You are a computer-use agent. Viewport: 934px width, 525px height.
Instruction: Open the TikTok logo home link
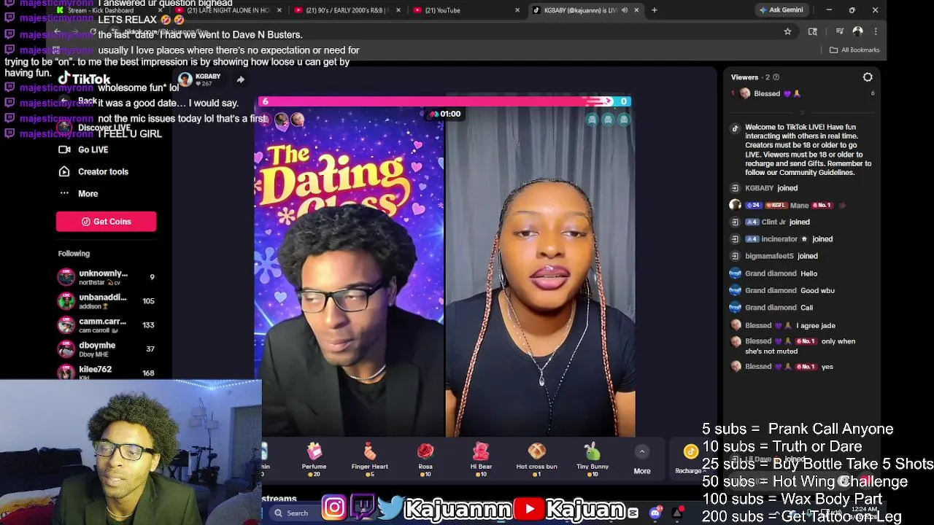(84, 79)
